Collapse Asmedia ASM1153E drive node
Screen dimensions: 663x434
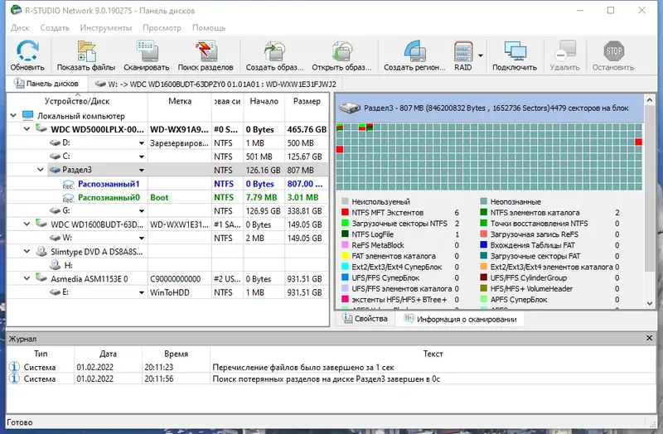pos(27,278)
